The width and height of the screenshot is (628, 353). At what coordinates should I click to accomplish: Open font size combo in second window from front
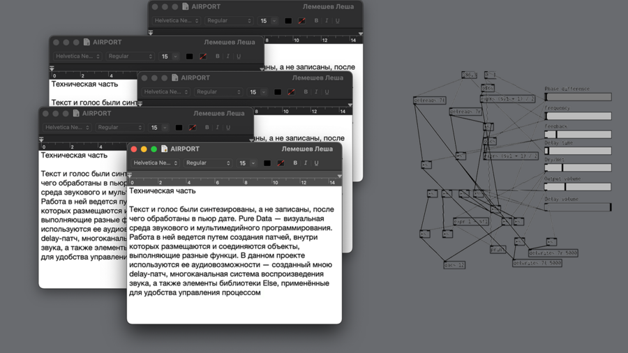pos(158,127)
